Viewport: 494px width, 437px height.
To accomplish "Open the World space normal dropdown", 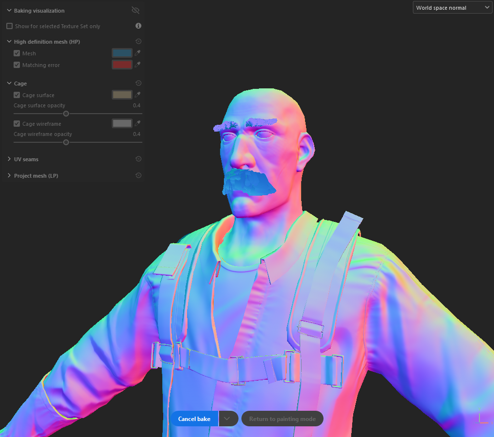I will click(x=452, y=8).
